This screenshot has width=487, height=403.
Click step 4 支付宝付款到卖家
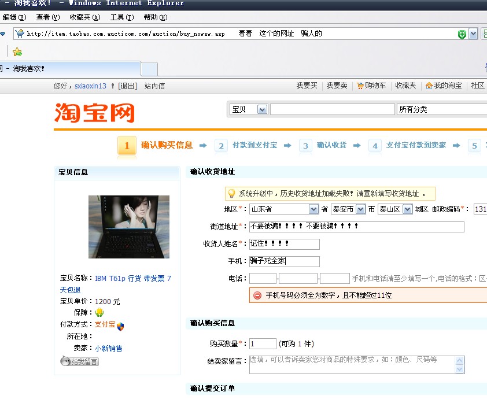[408, 145]
